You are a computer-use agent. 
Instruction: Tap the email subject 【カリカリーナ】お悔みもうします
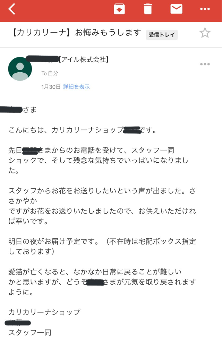[x=75, y=33]
